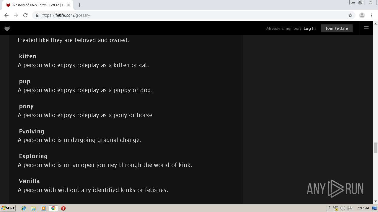Click the FetLife logo icon
The height and width of the screenshot is (212, 378).
click(7, 28)
